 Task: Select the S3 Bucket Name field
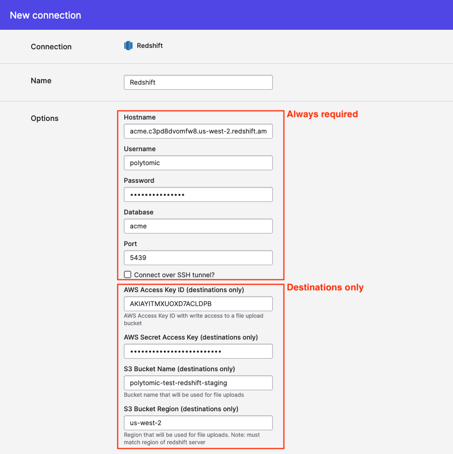tap(198, 383)
